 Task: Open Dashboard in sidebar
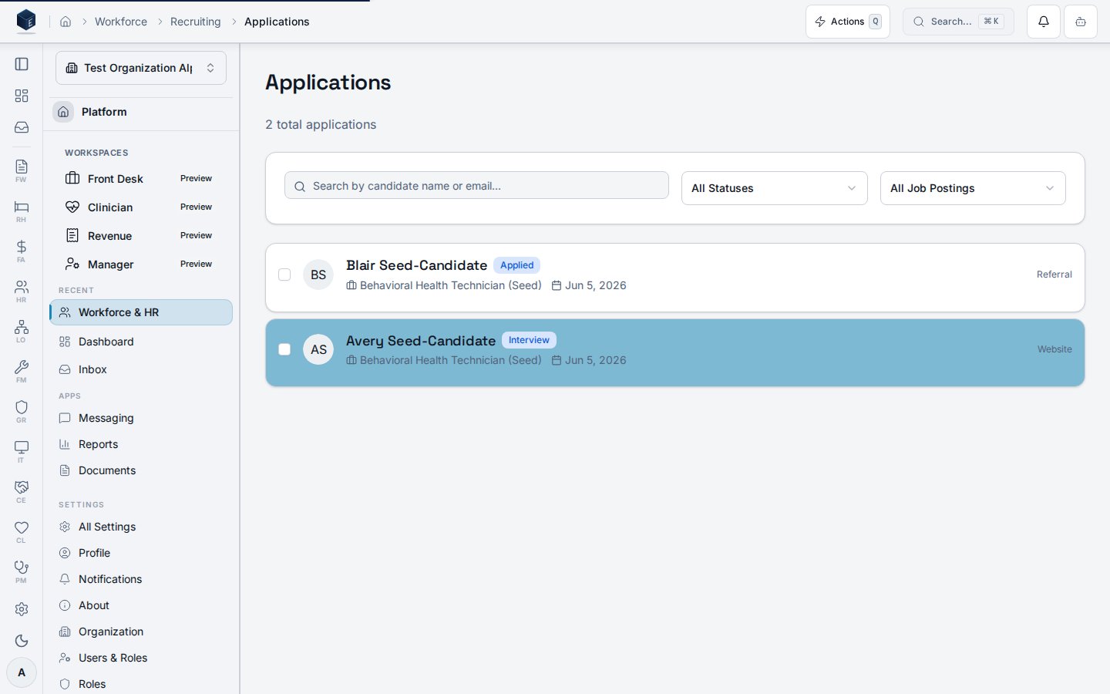[141, 342]
